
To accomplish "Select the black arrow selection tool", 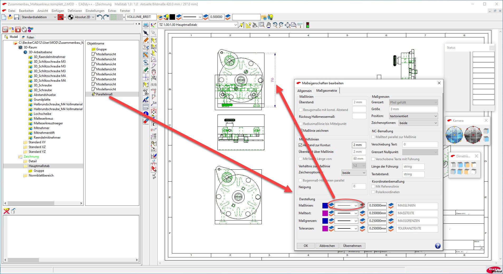I will [x=146, y=33].
